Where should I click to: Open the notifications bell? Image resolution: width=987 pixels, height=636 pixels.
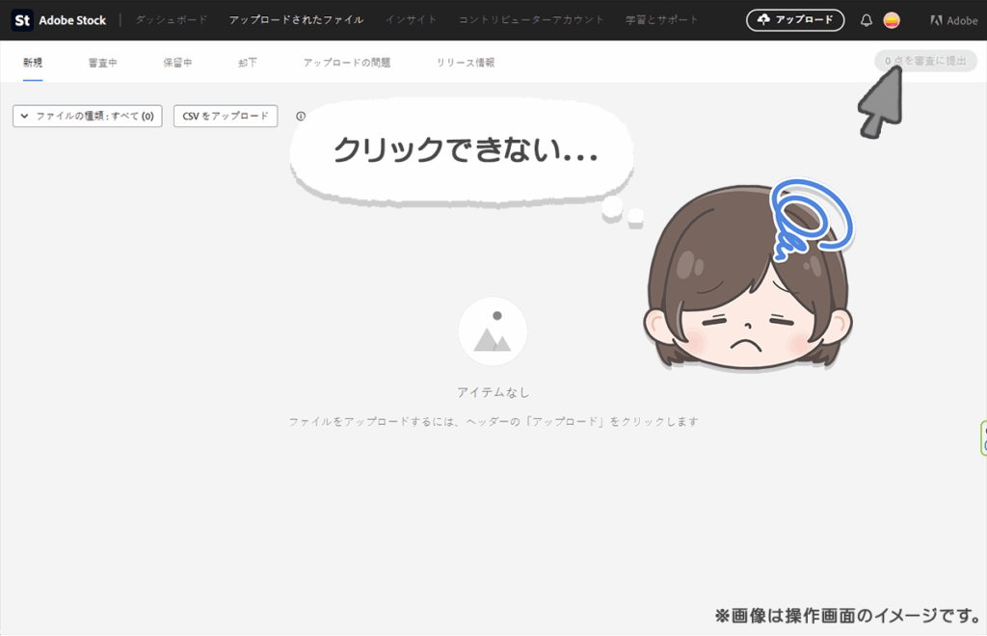(867, 20)
